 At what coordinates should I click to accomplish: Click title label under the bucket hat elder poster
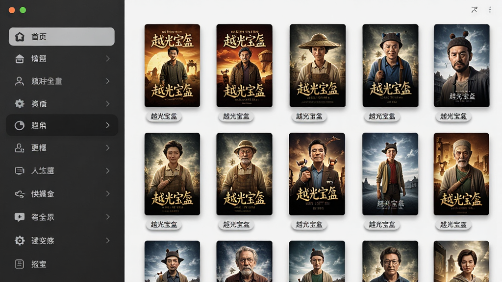(x=236, y=224)
